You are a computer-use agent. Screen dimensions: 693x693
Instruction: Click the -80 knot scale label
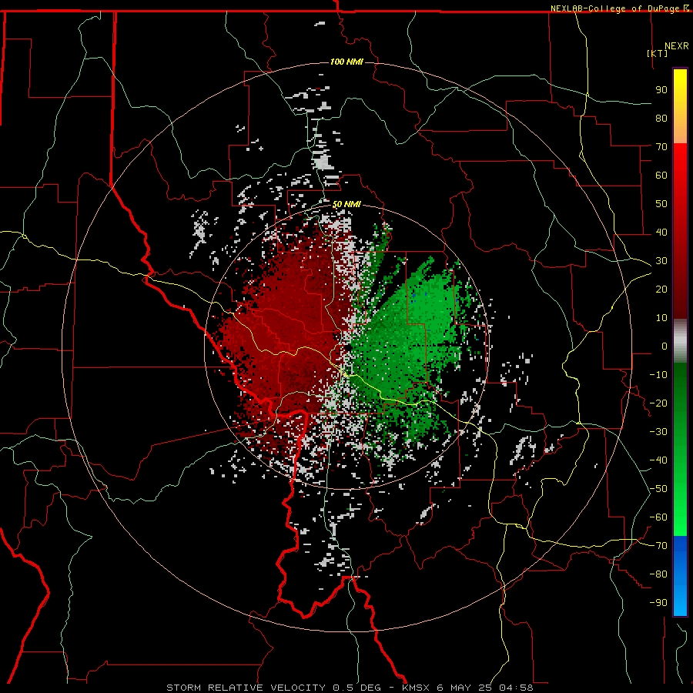pos(658,574)
